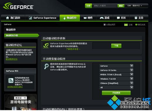
Task: Open the NVIDIA TITAN X (Pascal) dropdown
Action: pyautogui.click(x=116, y=75)
